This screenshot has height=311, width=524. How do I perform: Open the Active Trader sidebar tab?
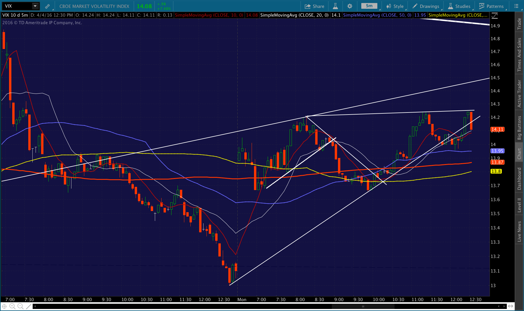[x=519, y=94]
